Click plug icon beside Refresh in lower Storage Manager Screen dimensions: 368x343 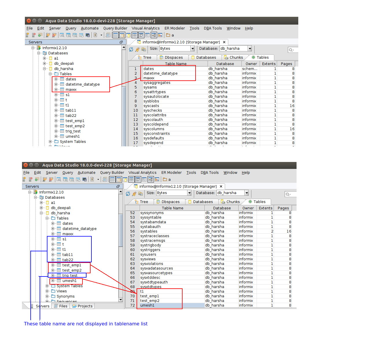[134, 194]
